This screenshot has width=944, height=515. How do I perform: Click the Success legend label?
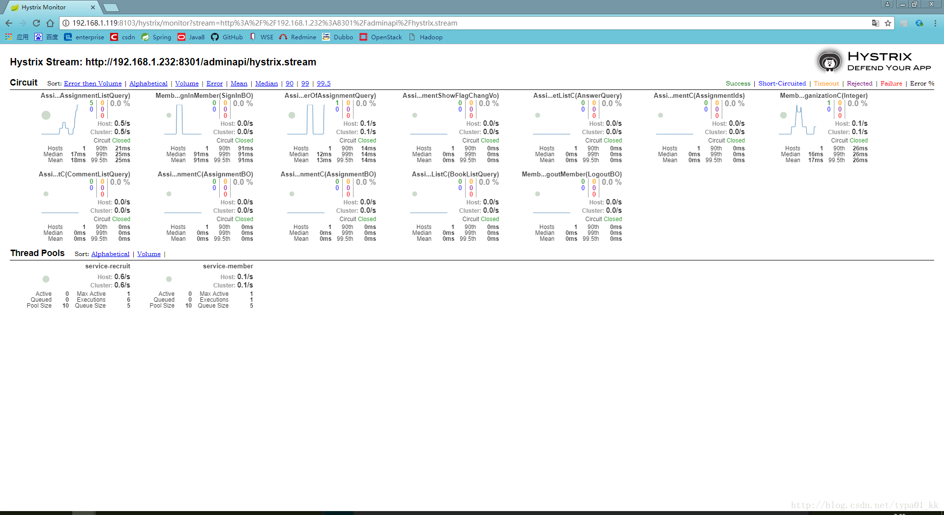(x=738, y=84)
